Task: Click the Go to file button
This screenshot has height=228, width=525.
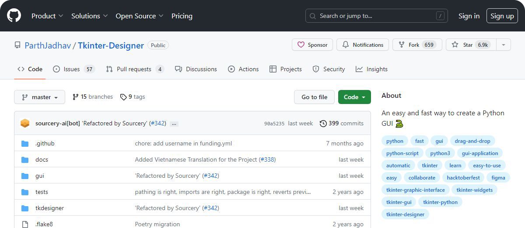Action: (x=314, y=97)
